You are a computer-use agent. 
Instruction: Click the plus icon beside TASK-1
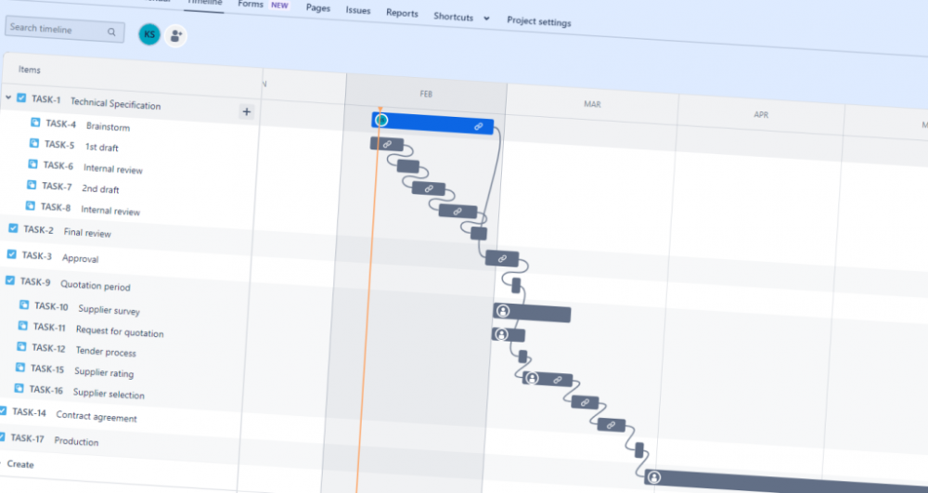point(247,112)
